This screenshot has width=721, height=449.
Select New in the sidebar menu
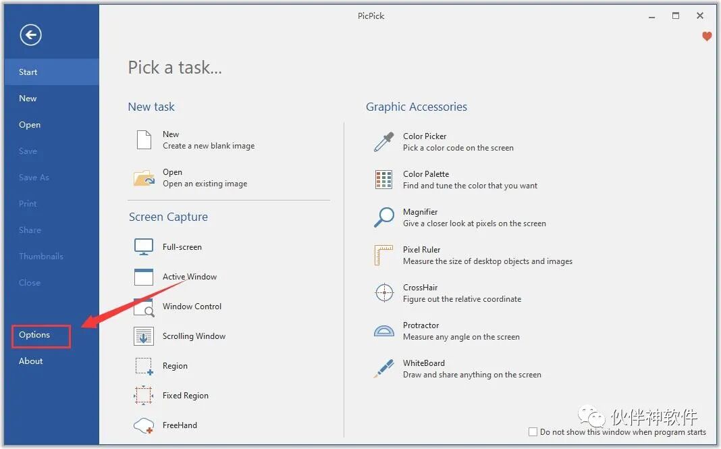pyautogui.click(x=51, y=99)
